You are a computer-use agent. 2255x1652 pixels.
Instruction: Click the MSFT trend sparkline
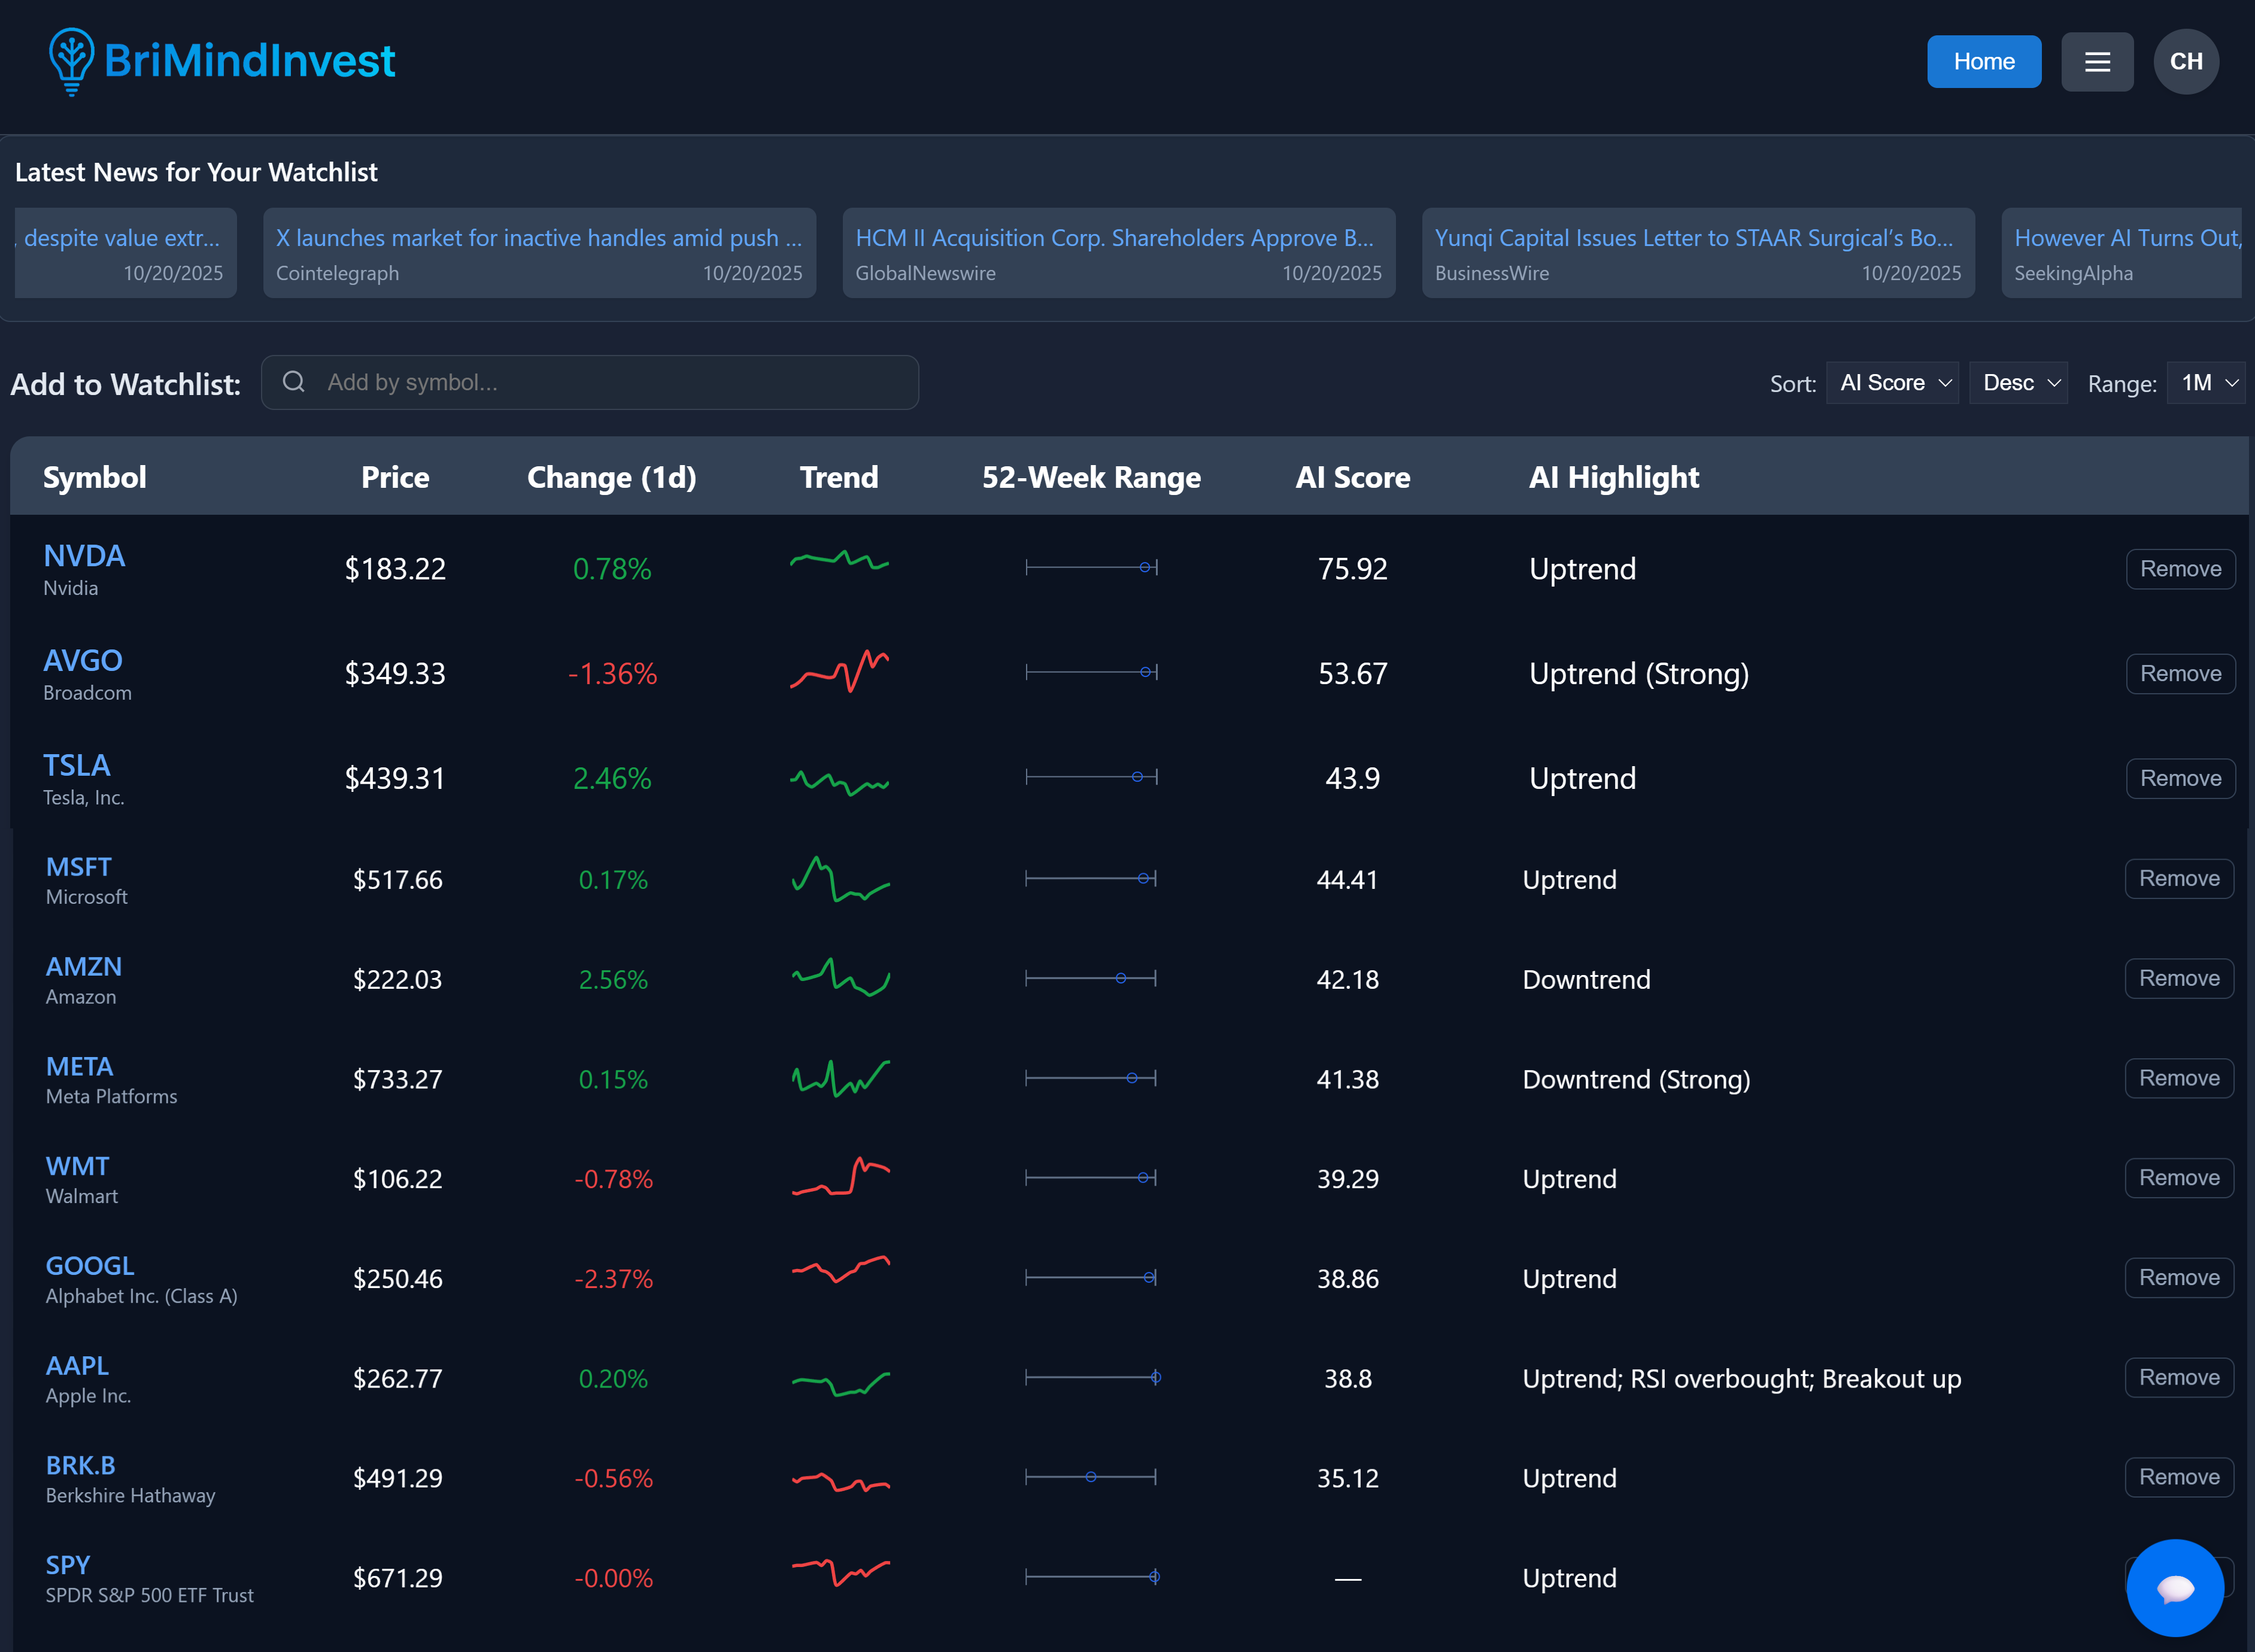tap(840, 879)
